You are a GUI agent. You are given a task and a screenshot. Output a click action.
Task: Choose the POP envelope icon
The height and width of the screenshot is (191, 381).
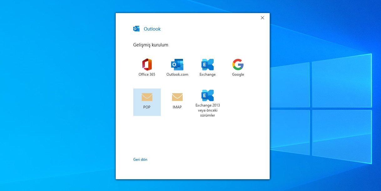[147, 97]
